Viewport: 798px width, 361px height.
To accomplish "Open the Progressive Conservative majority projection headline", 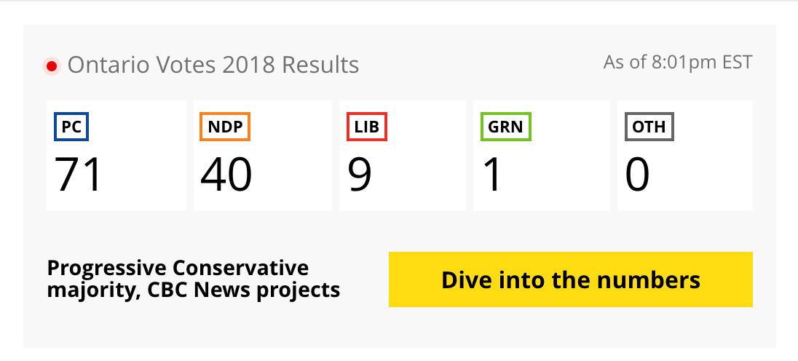I will [x=194, y=279].
